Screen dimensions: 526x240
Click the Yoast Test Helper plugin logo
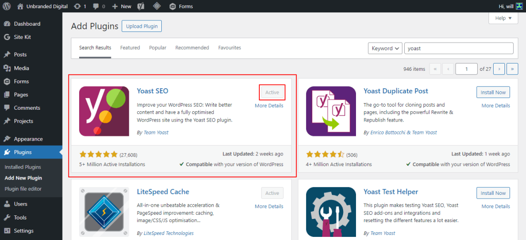331,212
